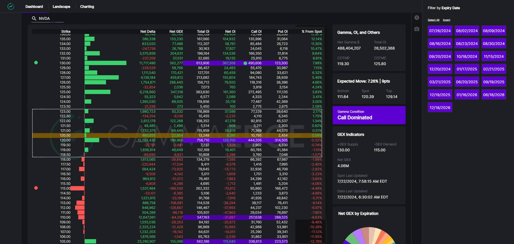Viewport: 514px width, 244px height.
Task: Select the 03/21/2025 expiry button
Action: point(440,82)
